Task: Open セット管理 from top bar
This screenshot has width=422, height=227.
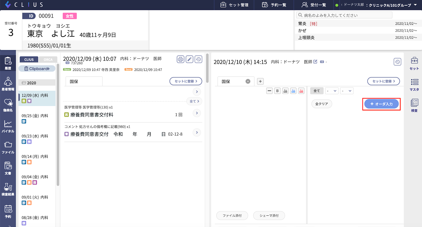Action: pyautogui.click(x=234, y=5)
